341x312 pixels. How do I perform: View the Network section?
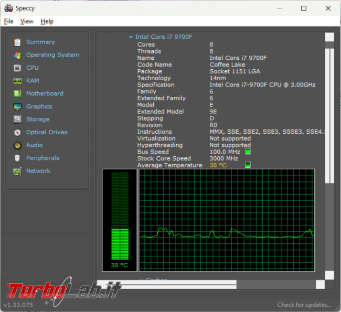(38, 171)
